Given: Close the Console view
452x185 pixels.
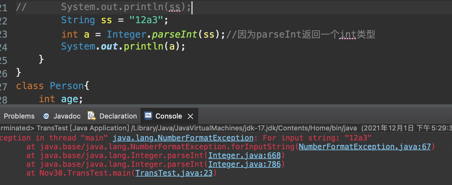Looking at the screenshot, I should tap(190, 116).
